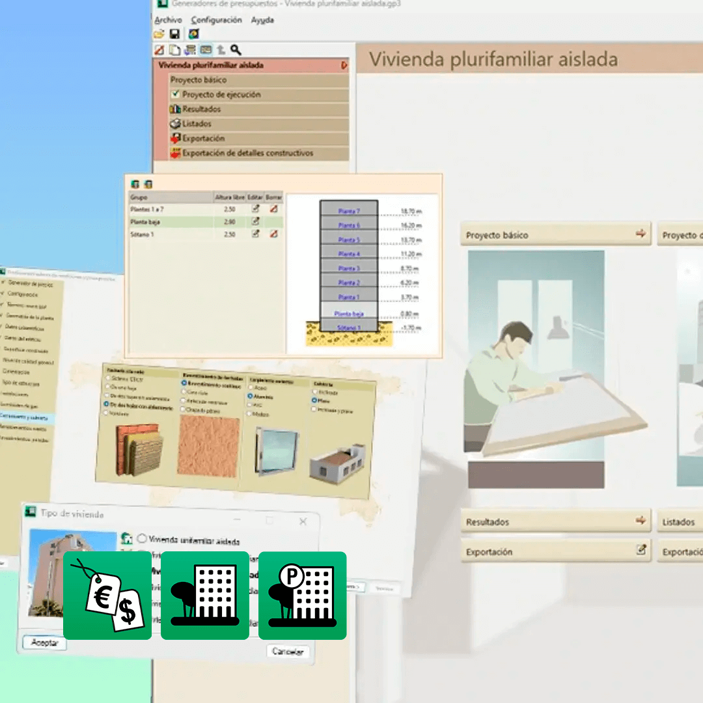
Task: Click the delete icon for Plantas 1 a 7
Action: tap(274, 209)
